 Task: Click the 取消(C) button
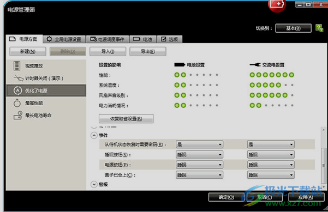(x=265, y=197)
